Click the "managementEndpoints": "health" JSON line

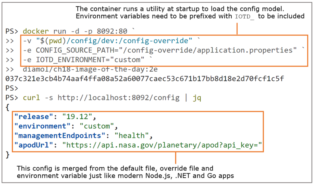tap(83, 136)
